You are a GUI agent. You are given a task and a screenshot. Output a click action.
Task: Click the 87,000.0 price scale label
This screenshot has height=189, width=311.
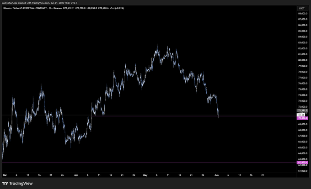303,19
